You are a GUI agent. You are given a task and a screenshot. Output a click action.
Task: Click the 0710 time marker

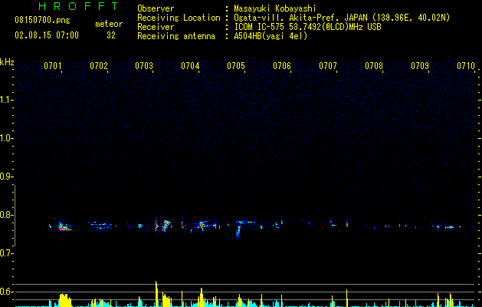[466, 66]
